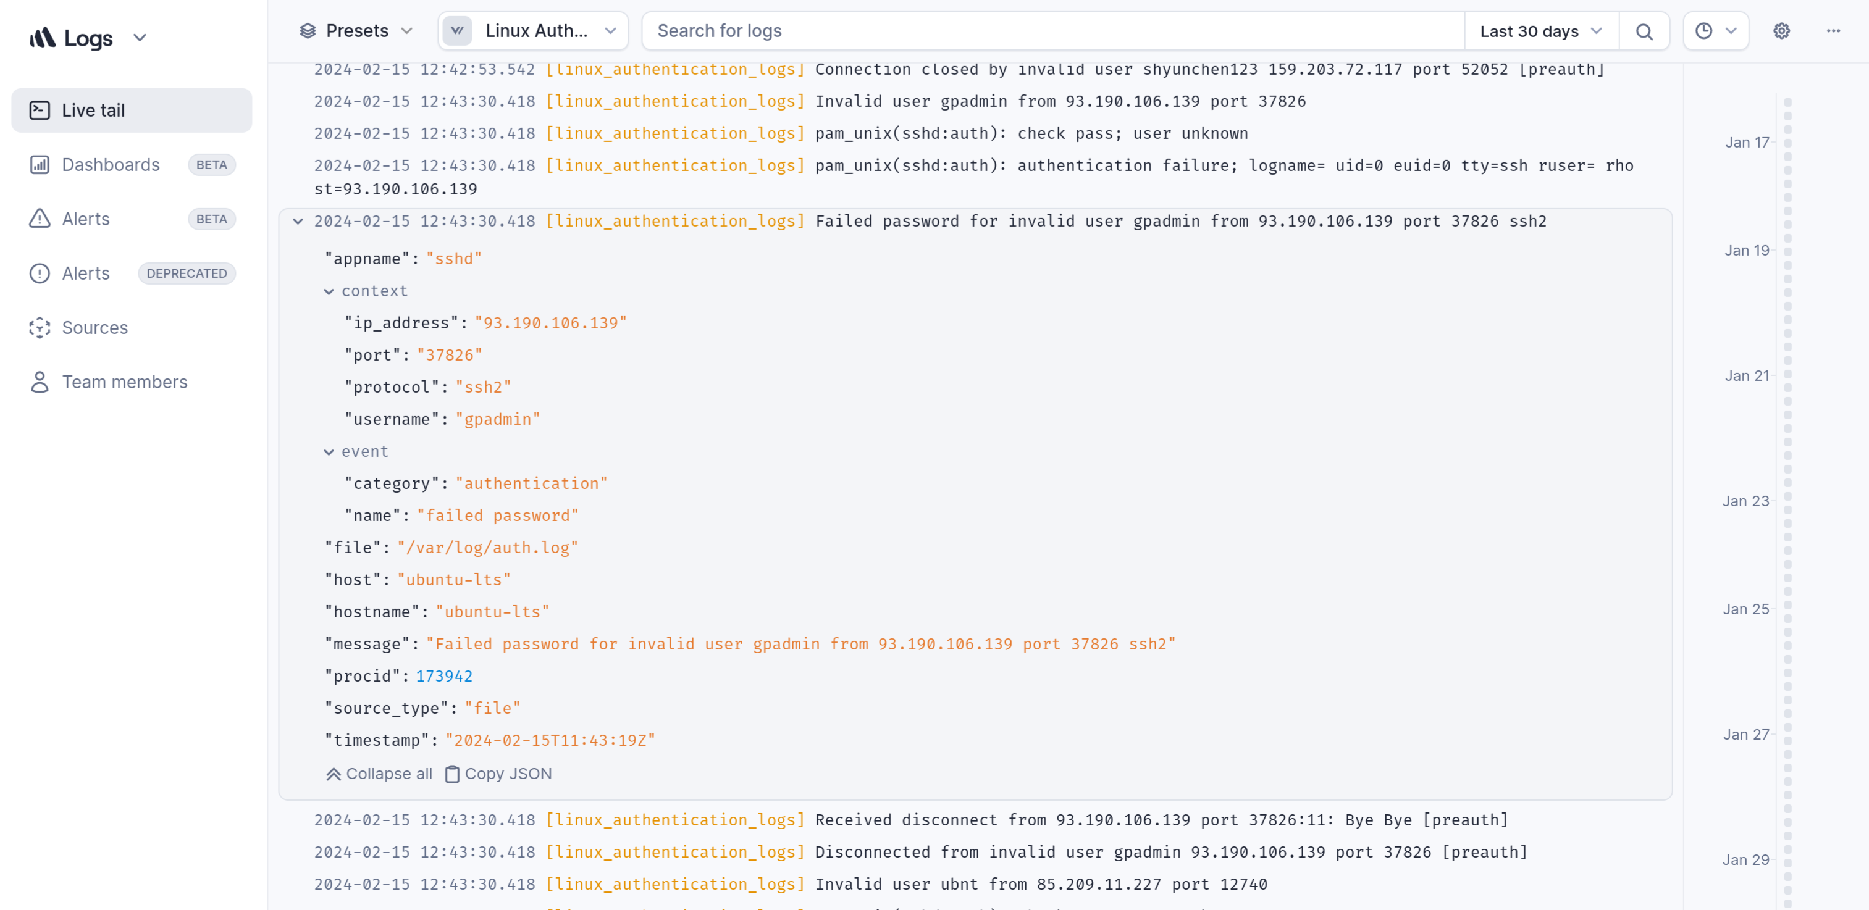Click the clock history icon
Screen dimensions: 1869x910
pyautogui.click(x=1703, y=31)
